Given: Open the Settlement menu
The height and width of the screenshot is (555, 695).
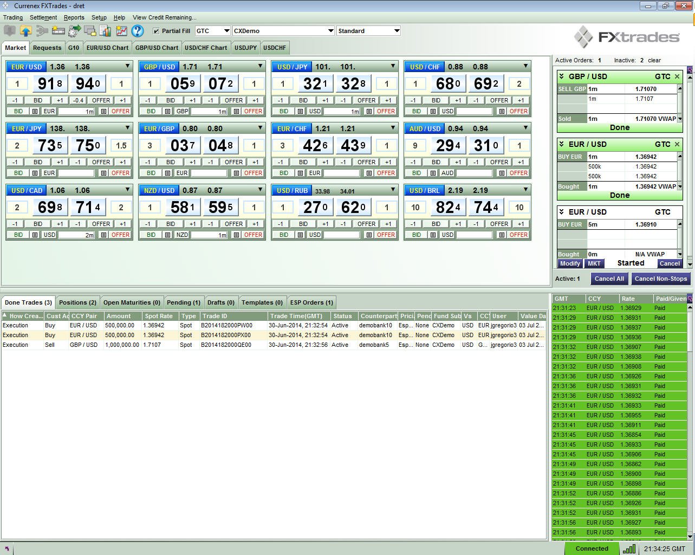Looking at the screenshot, I should click(43, 17).
